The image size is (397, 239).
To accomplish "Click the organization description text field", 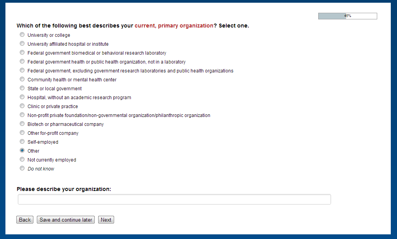I will [174, 199].
